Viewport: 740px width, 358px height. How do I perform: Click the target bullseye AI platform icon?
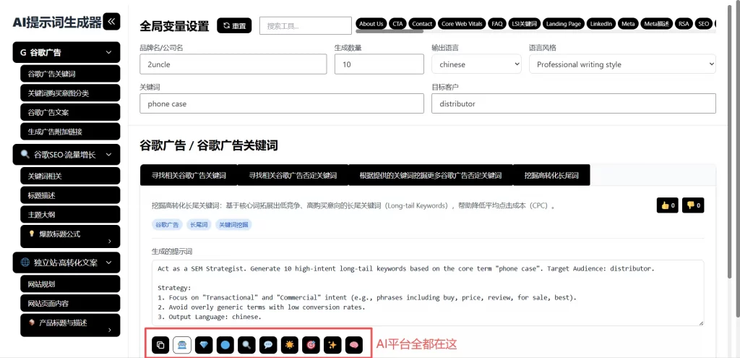tap(311, 345)
